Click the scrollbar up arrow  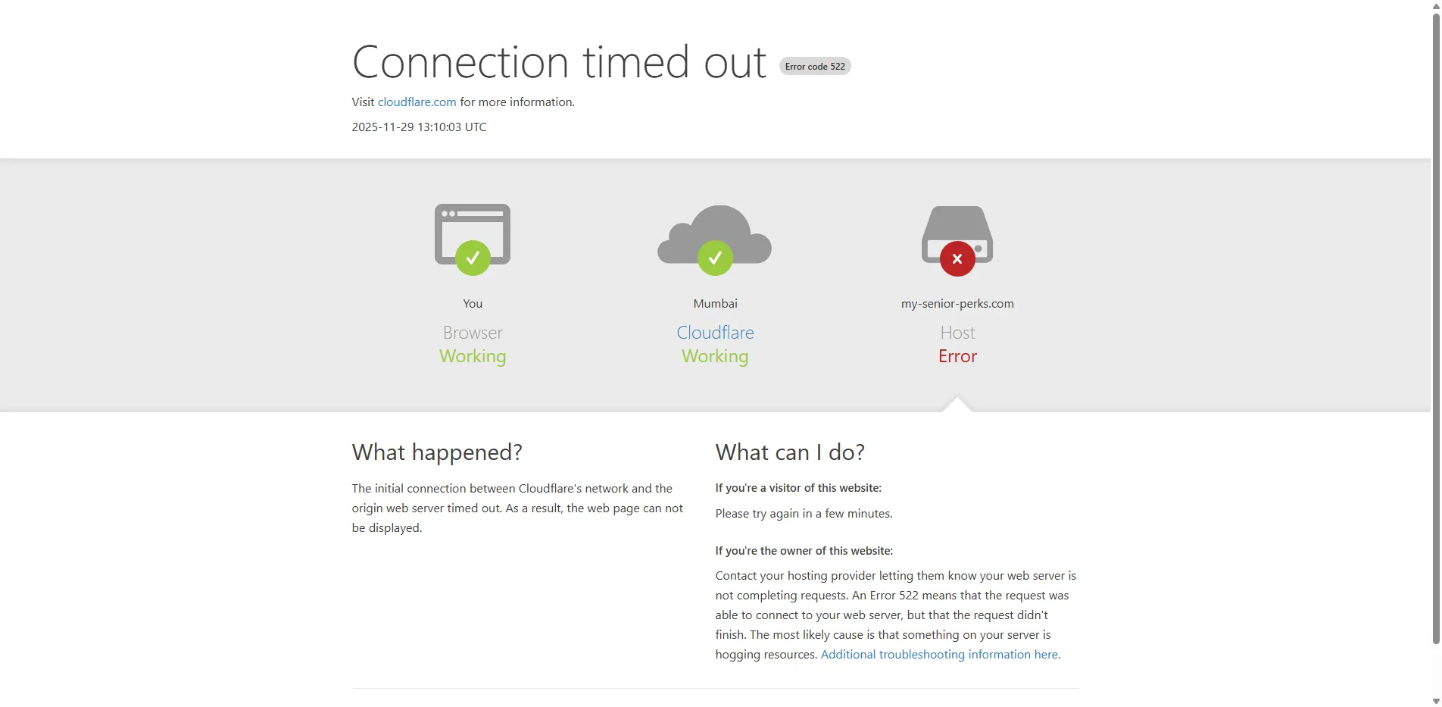click(x=1436, y=5)
